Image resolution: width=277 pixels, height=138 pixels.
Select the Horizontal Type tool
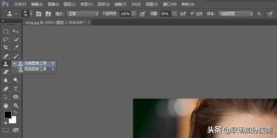pos(16,89)
